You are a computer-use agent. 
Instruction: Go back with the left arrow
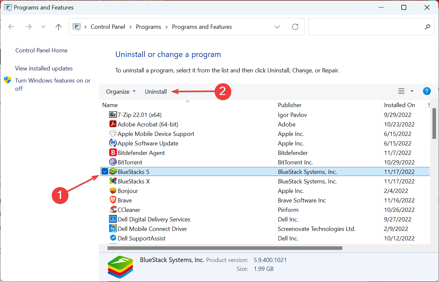coord(11,27)
